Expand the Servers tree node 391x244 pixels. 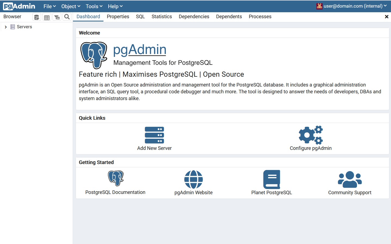6,27
